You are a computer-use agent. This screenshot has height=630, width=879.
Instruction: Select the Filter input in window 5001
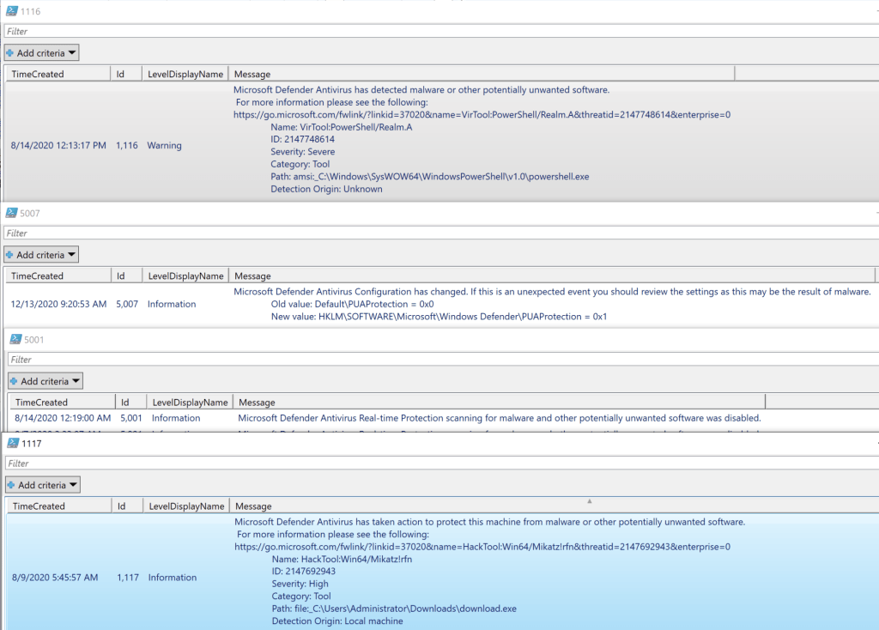[429, 360]
